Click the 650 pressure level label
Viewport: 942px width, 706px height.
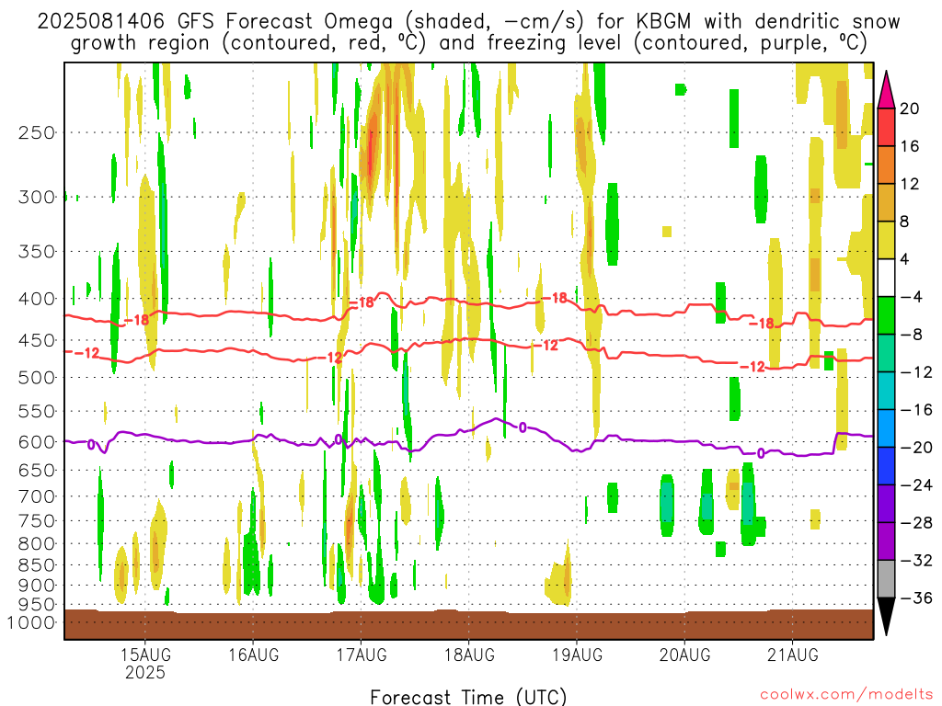pyautogui.click(x=37, y=470)
